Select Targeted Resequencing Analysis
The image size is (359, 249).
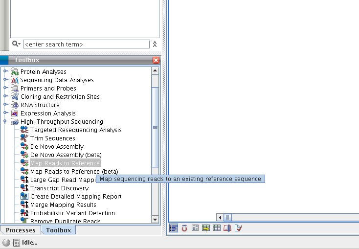(x=76, y=130)
